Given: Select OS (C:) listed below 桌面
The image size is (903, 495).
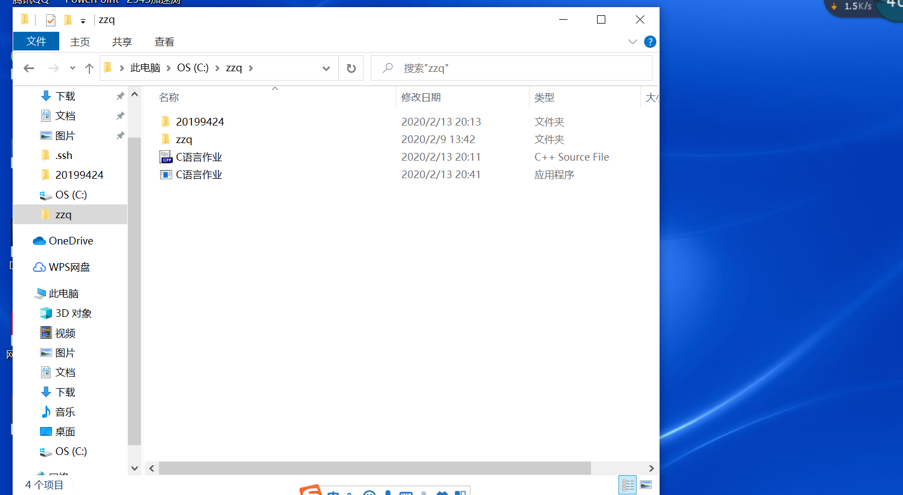Looking at the screenshot, I should coord(71,452).
